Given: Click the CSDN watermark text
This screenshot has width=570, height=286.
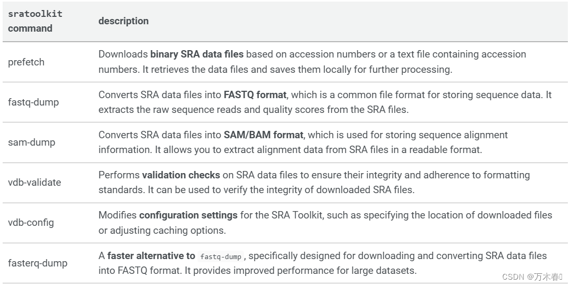Looking at the screenshot, I should [532, 277].
